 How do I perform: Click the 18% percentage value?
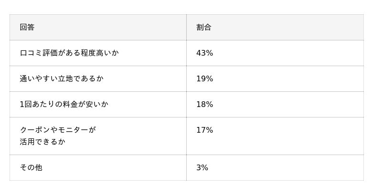pyautogui.click(x=204, y=105)
